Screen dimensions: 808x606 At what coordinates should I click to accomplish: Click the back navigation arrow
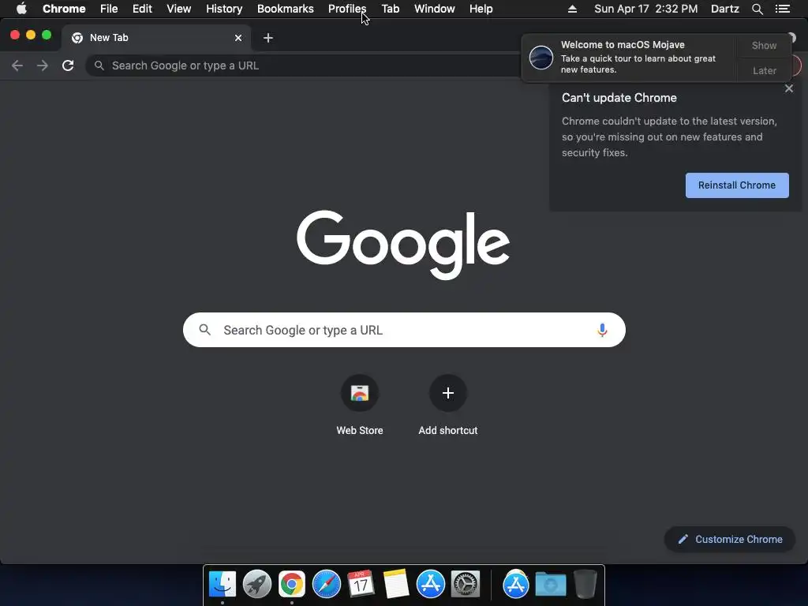click(x=17, y=65)
